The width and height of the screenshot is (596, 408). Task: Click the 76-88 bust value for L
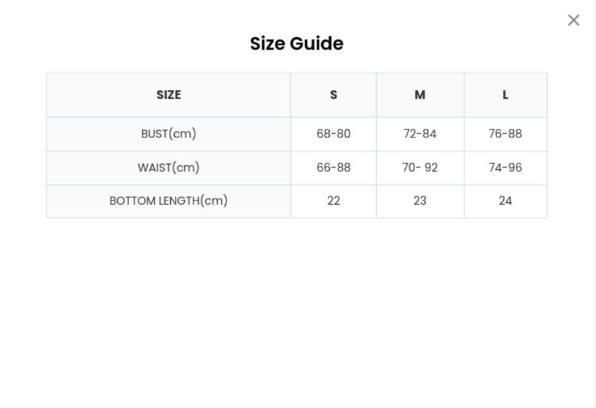[505, 134]
